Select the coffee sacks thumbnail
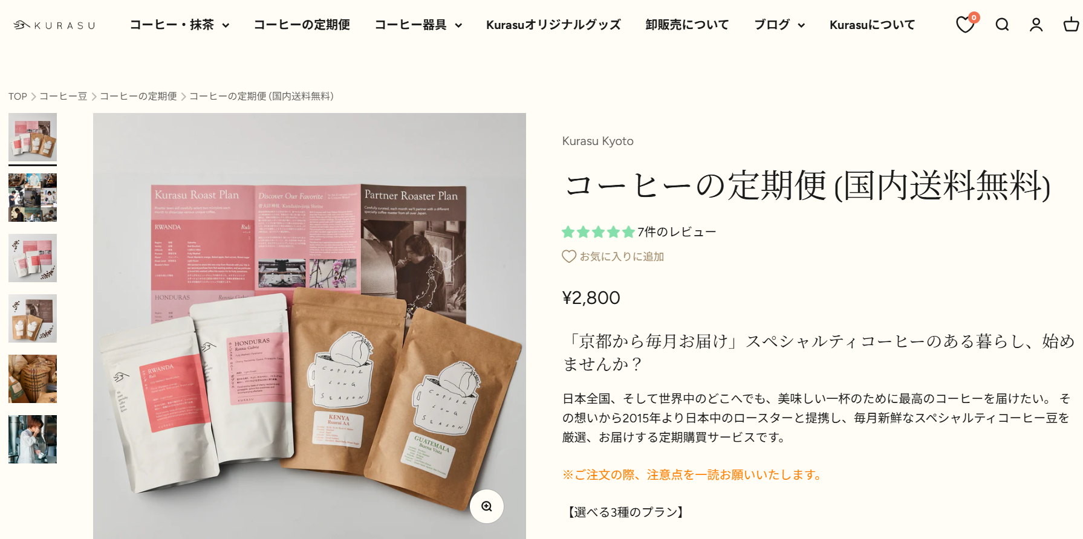This screenshot has width=1083, height=539. 33,379
